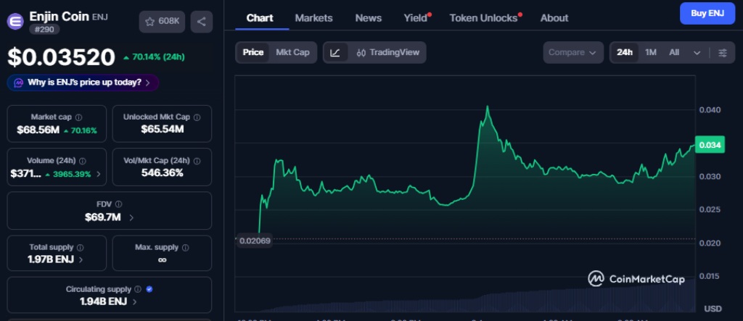Viewport: 743px width, 321px height.
Task: Click info icon beside Total supply
Action: (x=81, y=248)
